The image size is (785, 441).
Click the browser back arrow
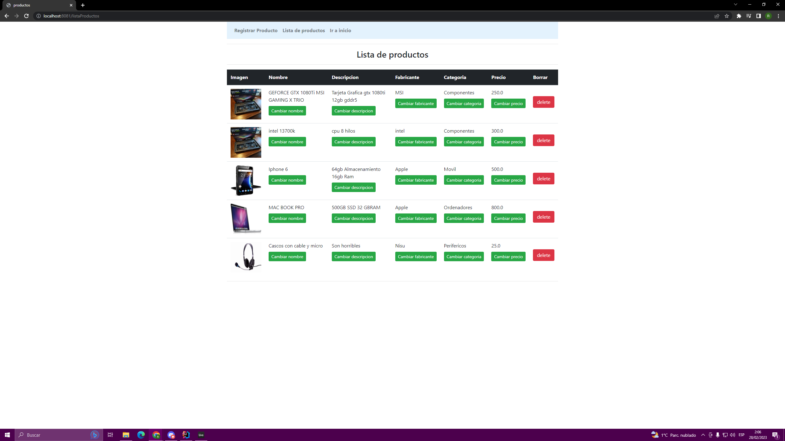point(7,16)
